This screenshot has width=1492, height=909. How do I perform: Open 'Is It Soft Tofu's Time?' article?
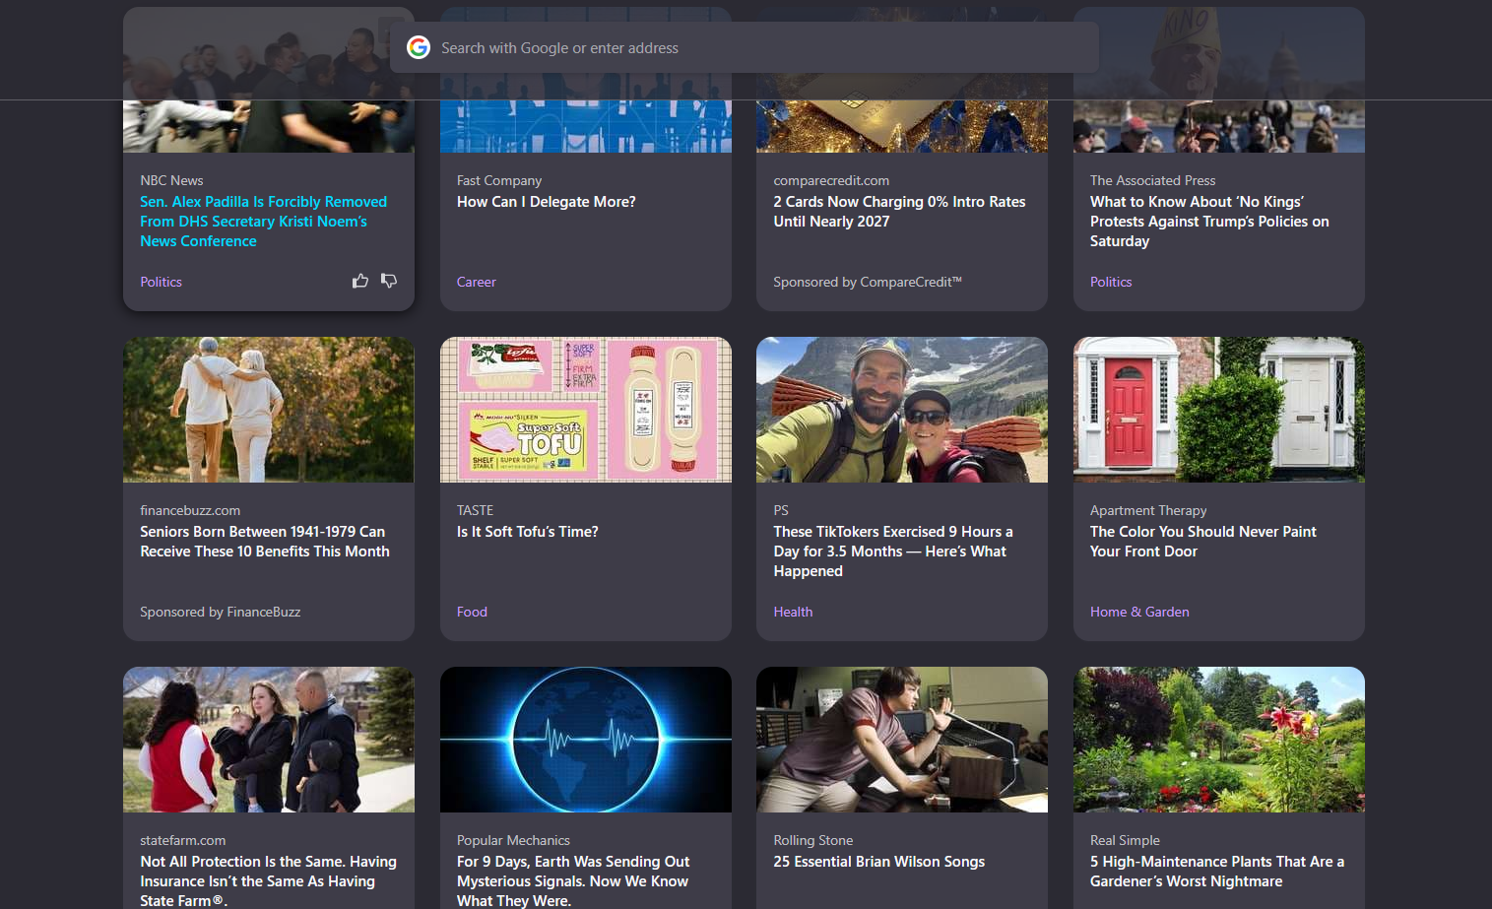[528, 531]
